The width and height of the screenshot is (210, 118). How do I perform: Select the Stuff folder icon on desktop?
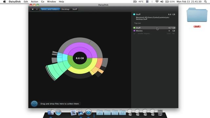(197, 15)
